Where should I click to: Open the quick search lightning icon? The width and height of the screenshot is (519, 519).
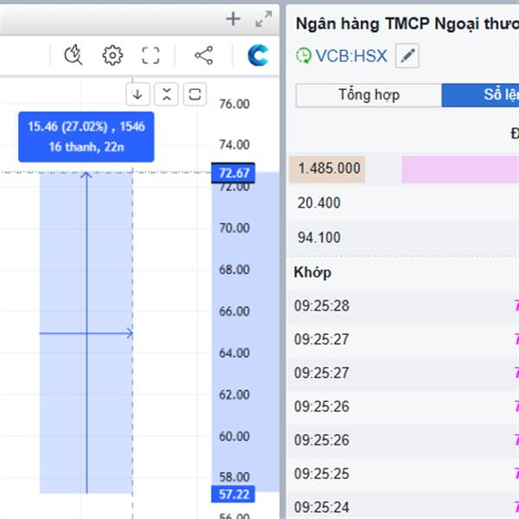point(74,54)
